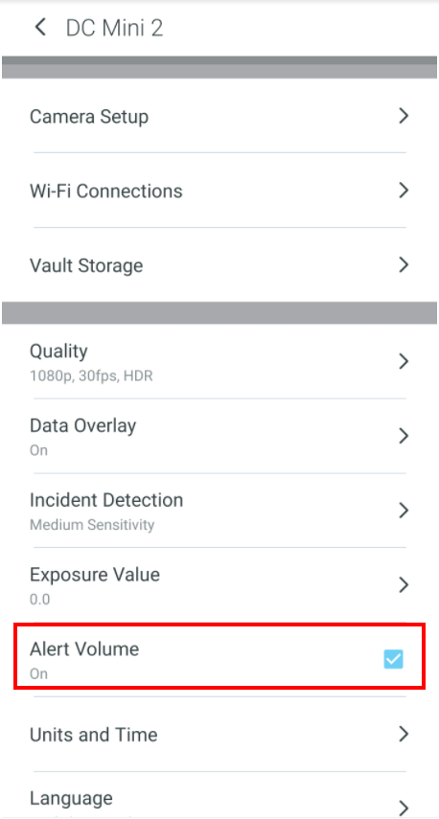The width and height of the screenshot is (439, 819).
Task: Select the DC Mini 2 page title
Action: (114, 28)
